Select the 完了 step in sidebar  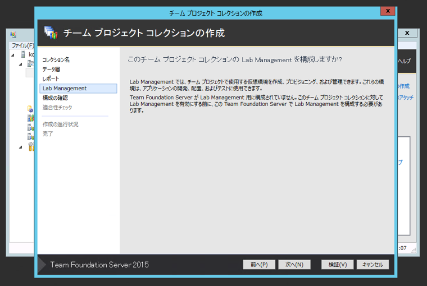48,134
